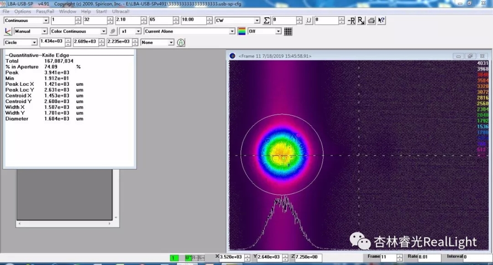Viewport: 493px width, 265px height.
Task: Click the printer icon in the toolbar
Action: (x=372, y=21)
